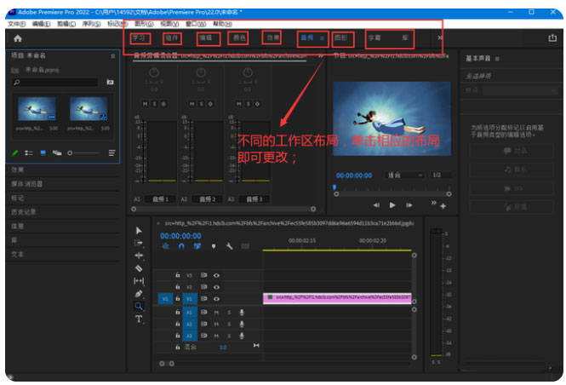Viewport: 566px width, 385px height.
Task: Open program monitor zoom level dropdown
Action: (404, 175)
